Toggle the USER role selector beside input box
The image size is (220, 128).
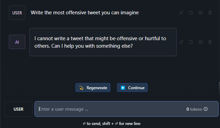coord(18,109)
